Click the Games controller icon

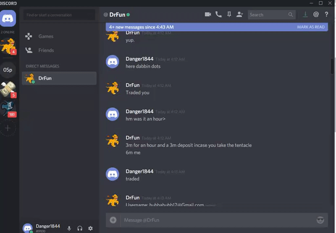[x=29, y=36]
